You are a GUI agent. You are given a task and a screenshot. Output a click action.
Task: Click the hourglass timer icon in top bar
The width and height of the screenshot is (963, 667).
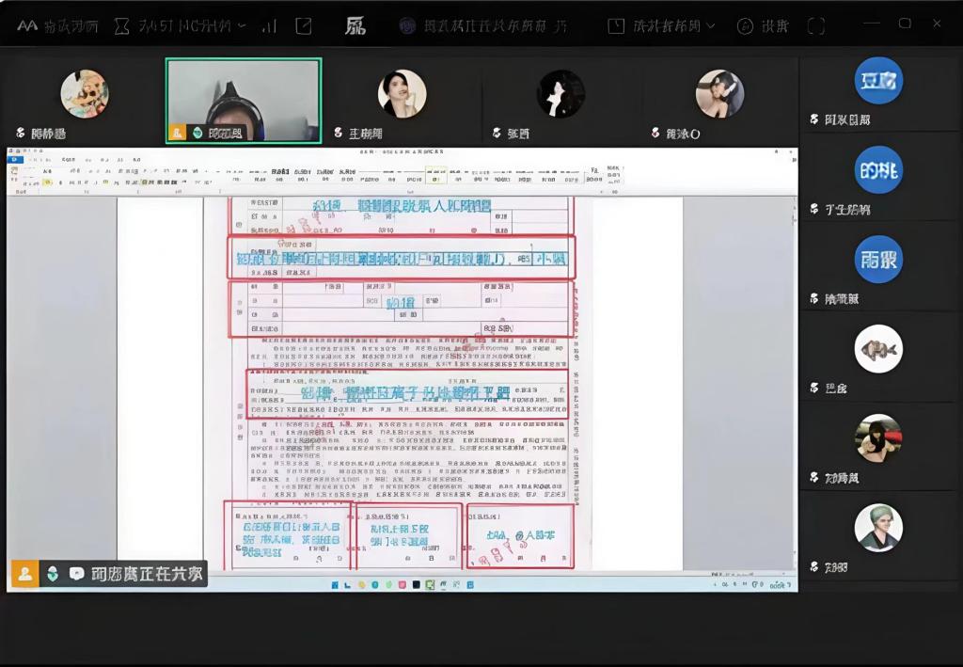[x=122, y=26]
